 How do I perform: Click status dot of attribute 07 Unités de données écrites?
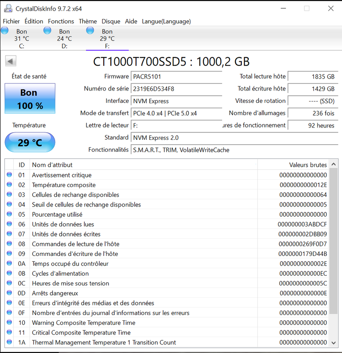(9, 234)
